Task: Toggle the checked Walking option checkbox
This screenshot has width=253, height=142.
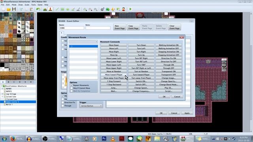Action: pyautogui.click(x=62, y=96)
